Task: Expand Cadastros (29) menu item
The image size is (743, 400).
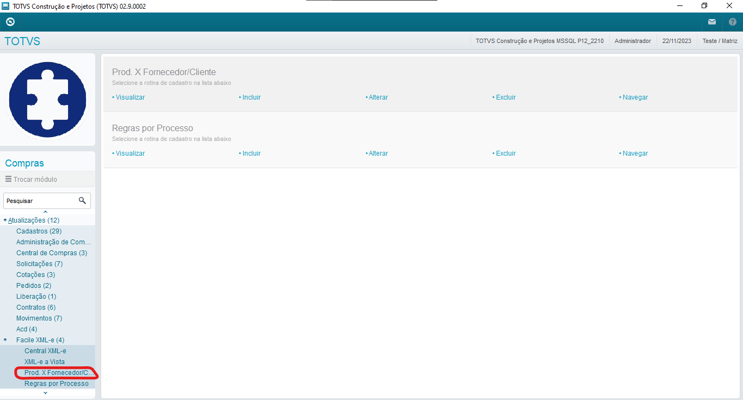Action: click(x=39, y=231)
